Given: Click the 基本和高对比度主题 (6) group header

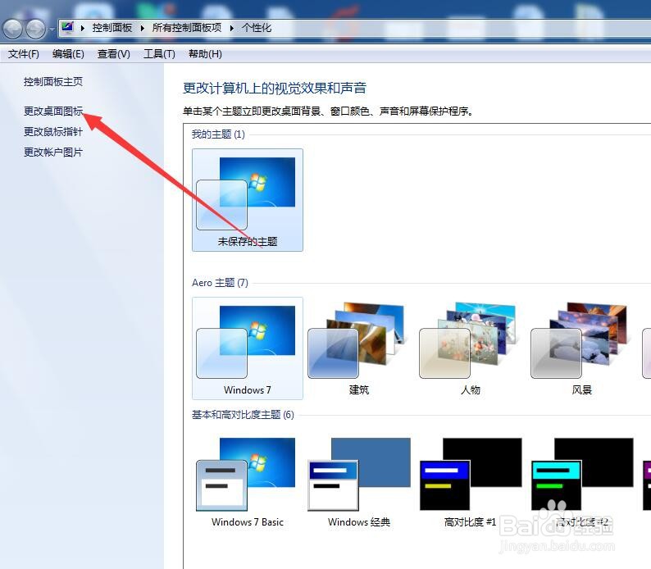Looking at the screenshot, I should pos(243,415).
